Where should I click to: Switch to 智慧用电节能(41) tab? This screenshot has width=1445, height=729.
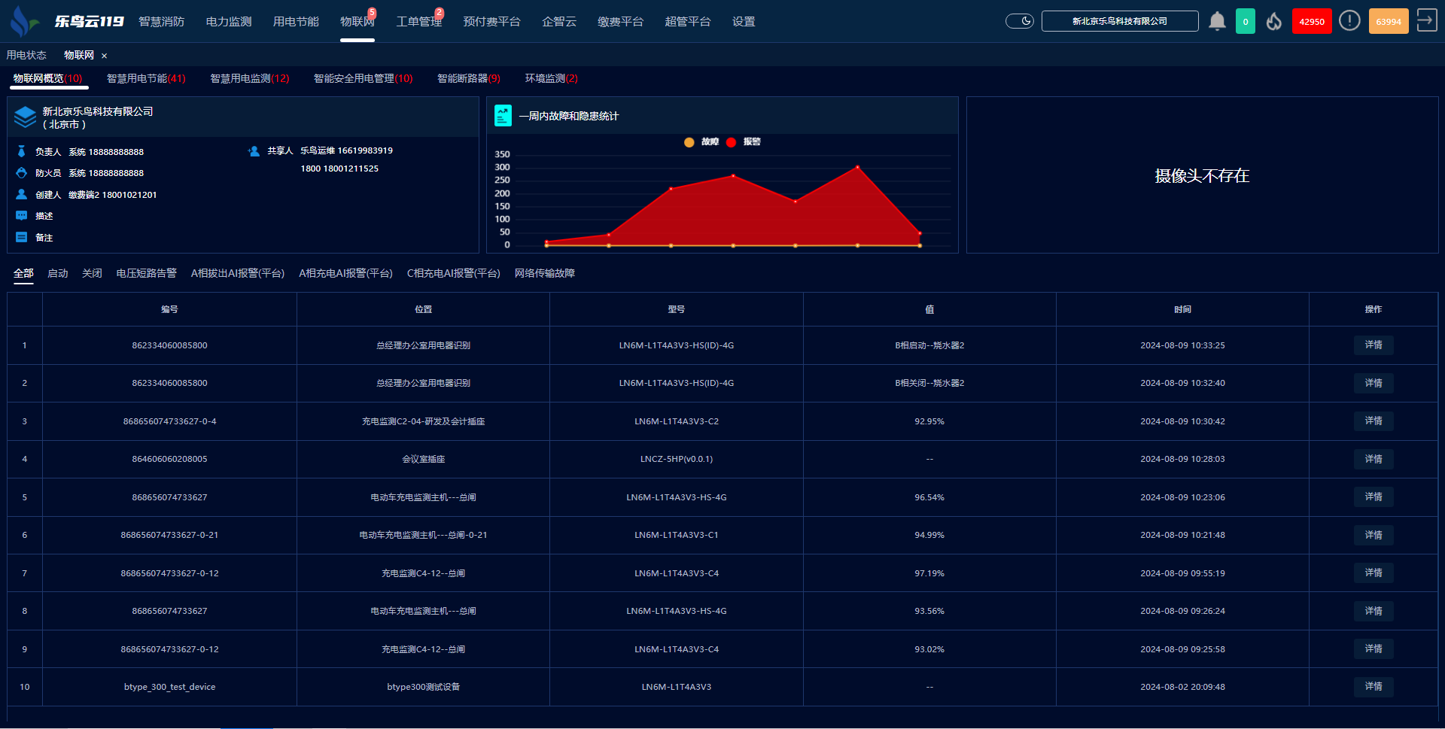146,78
